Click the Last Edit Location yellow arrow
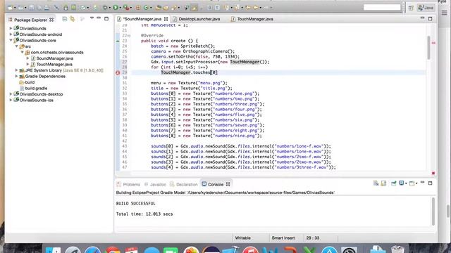451x253 pixels. point(248,8)
